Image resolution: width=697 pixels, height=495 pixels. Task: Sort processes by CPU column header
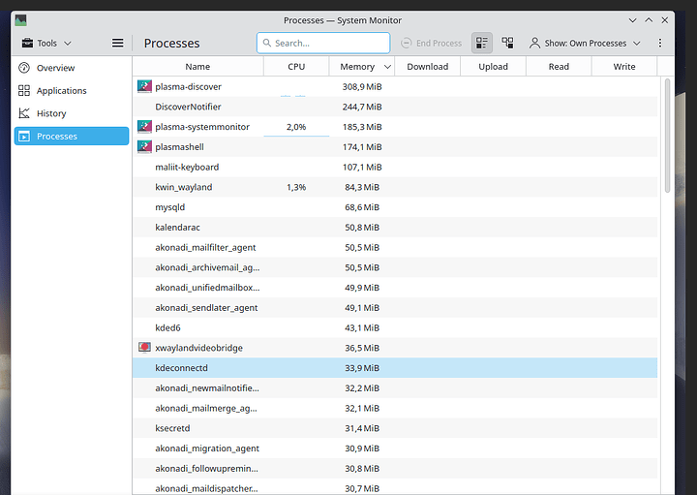tap(296, 67)
